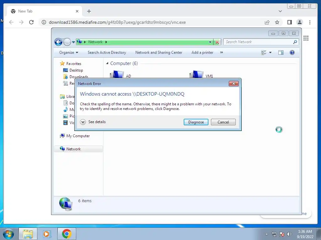Select Downloads under Favorites
Image resolution: width=321 pixels, height=240 pixels.
76,77
